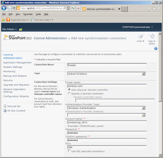Click the Confirm password input field
This screenshot has width=163, height=158.
coord(107,140)
